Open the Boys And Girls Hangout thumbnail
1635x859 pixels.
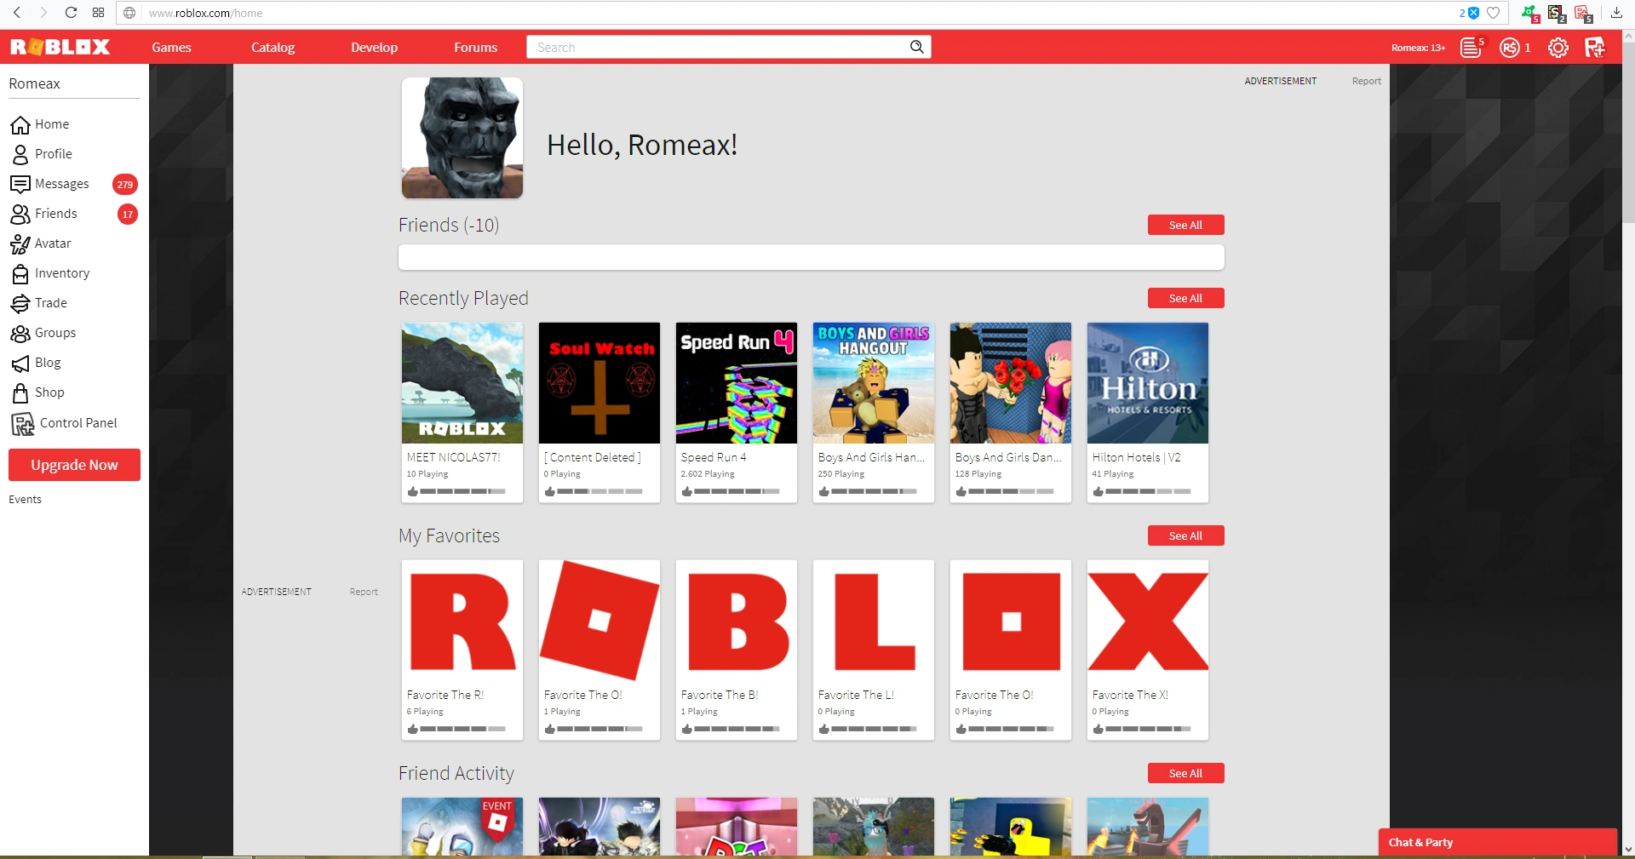[x=874, y=383]
